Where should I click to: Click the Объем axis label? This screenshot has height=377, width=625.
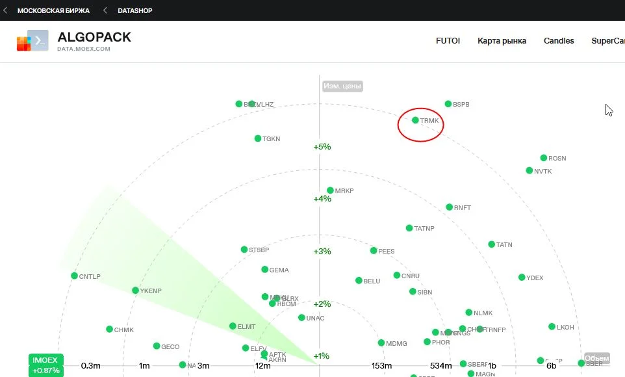pyautogui.click(x=596, y=358)
